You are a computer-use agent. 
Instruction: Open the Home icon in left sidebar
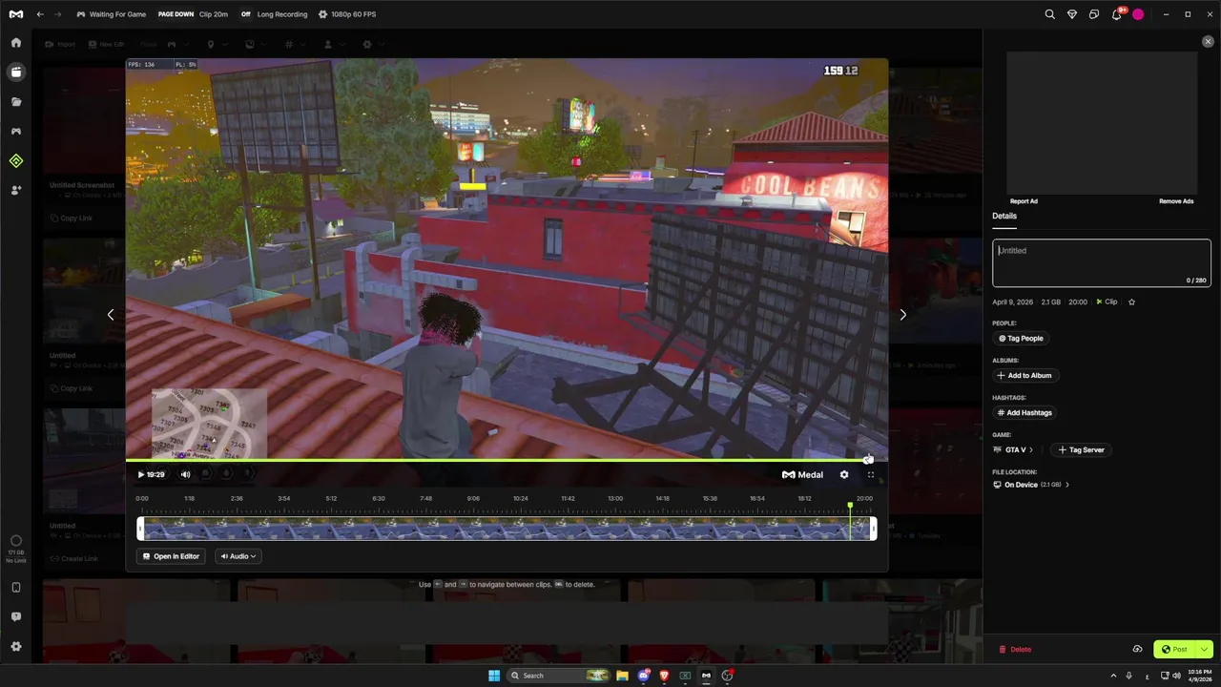pos(16,43)
